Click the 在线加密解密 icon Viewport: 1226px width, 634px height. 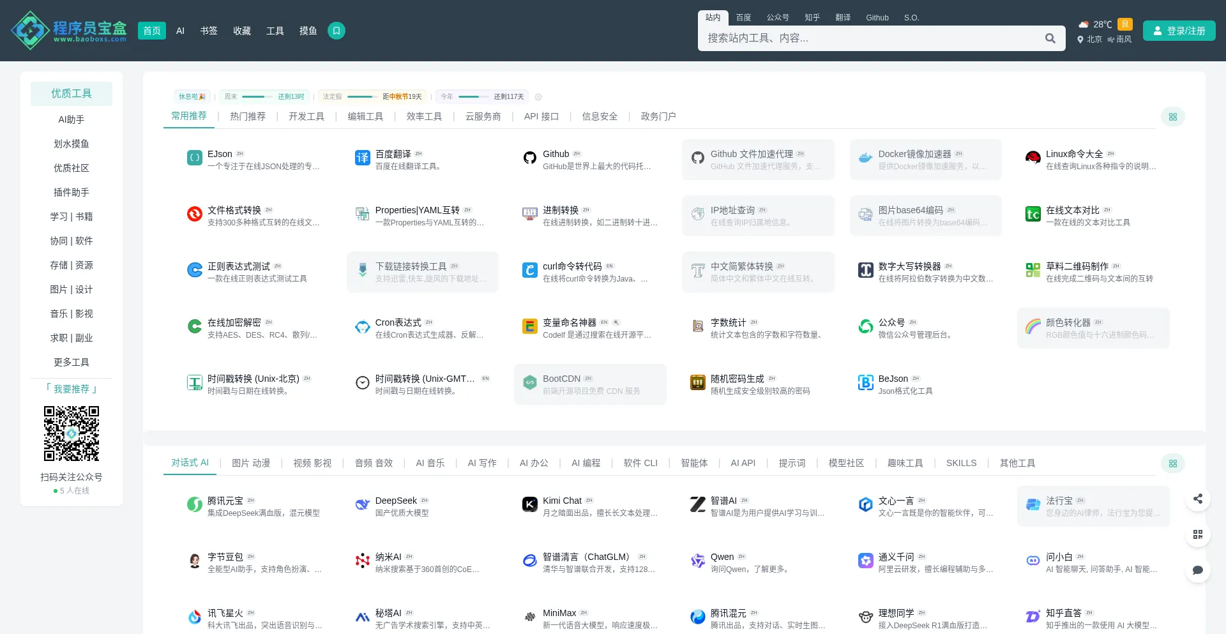[195, 326]
